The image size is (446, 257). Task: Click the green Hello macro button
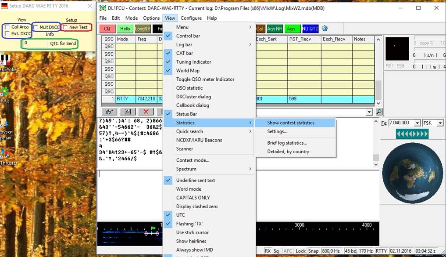125,29
